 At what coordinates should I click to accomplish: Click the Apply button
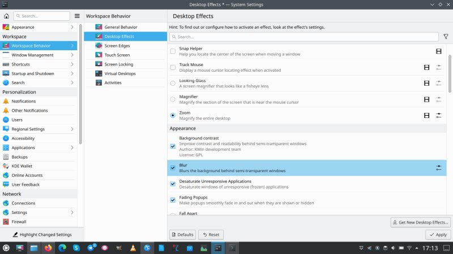[438, 234]
